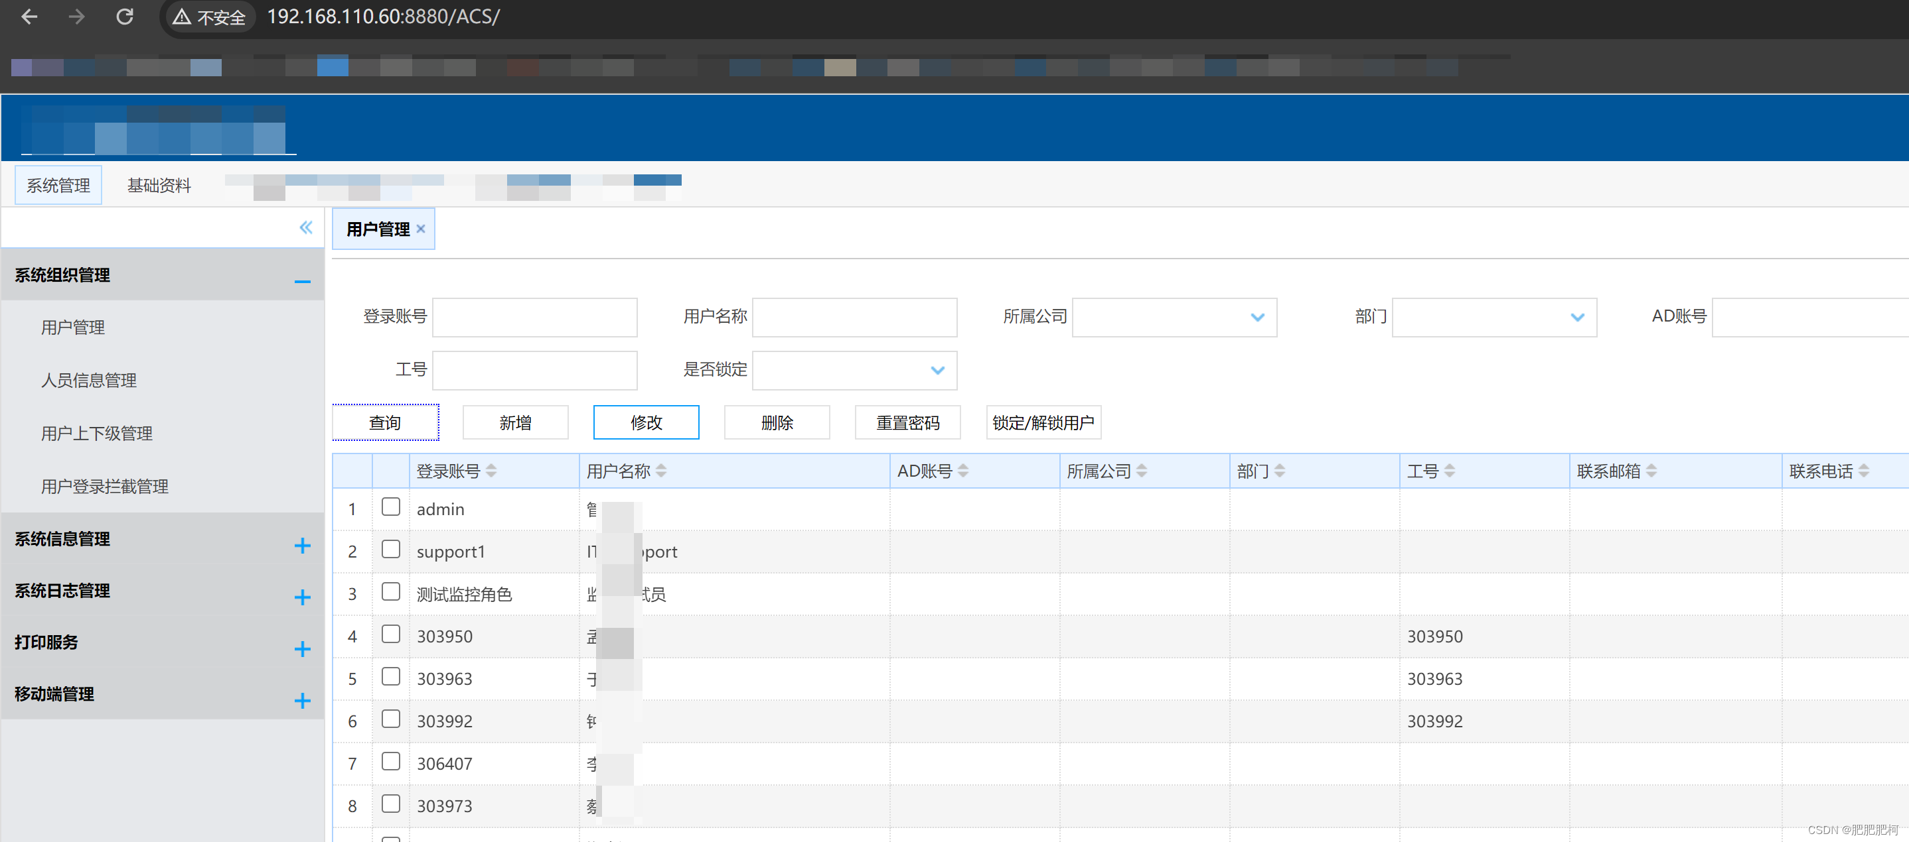Check the checkbox for admin row
Viewport: 1909px width, 842px height.
390,507
